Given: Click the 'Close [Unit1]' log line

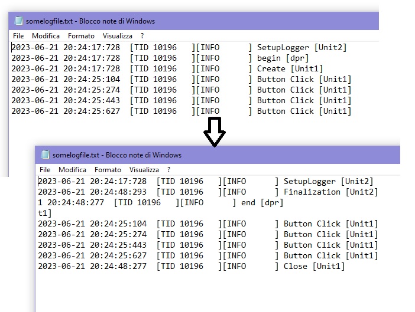Looking at the screenshot, I should click(192, 266).
